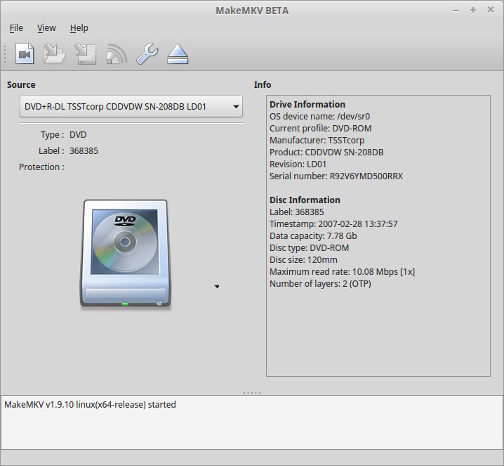Viewport: 504px width, 466px height.
Task: Click 'Data capacity: 7.78 Gb' line
Action: (313, 236)
